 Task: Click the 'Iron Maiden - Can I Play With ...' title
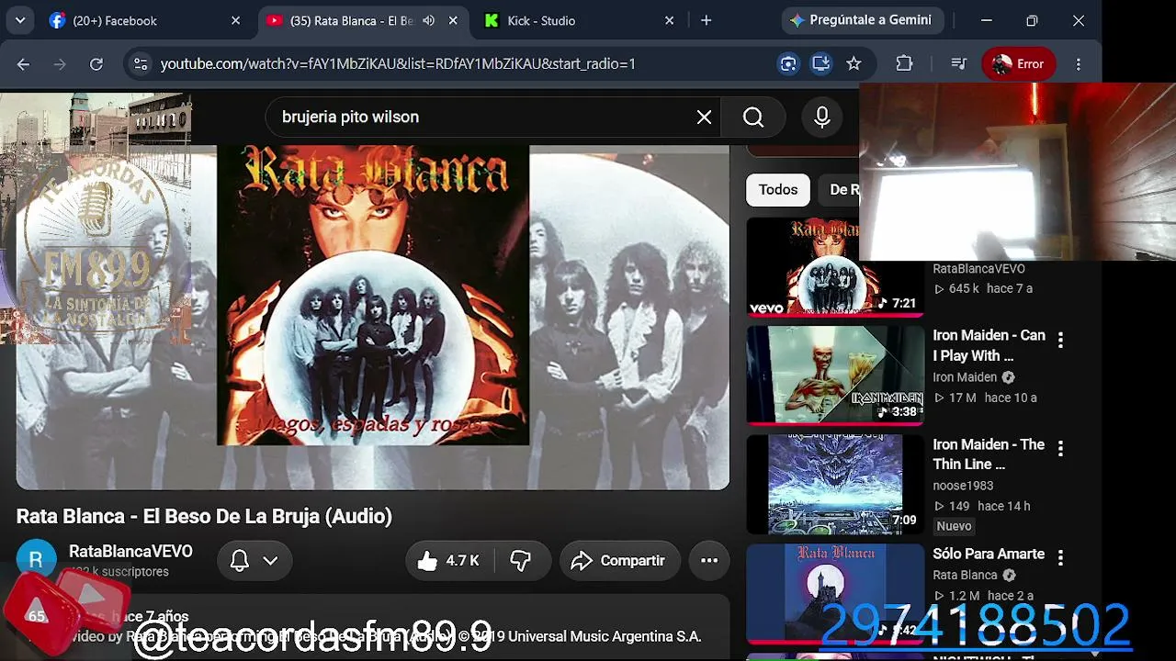[x=989, y=345]
